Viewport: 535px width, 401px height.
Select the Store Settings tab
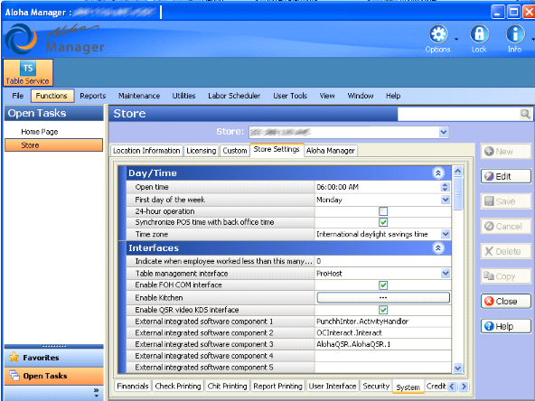(x=277, y=150)
